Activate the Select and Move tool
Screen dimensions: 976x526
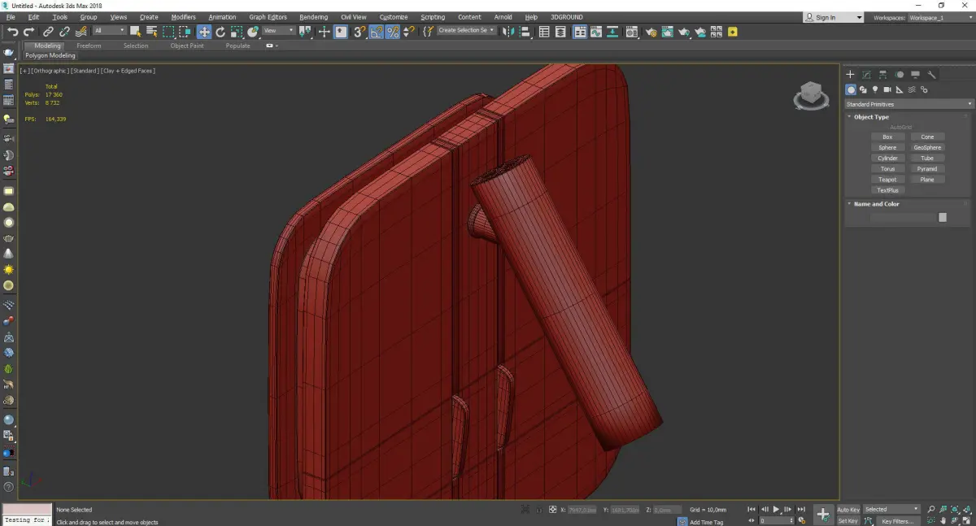pos(203,32)
